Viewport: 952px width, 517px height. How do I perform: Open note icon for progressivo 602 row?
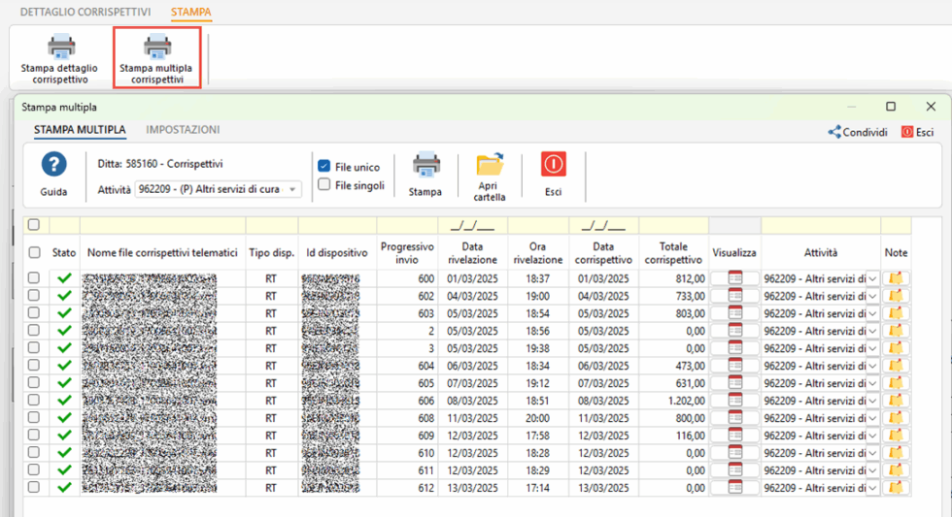(x=896, y=296)
